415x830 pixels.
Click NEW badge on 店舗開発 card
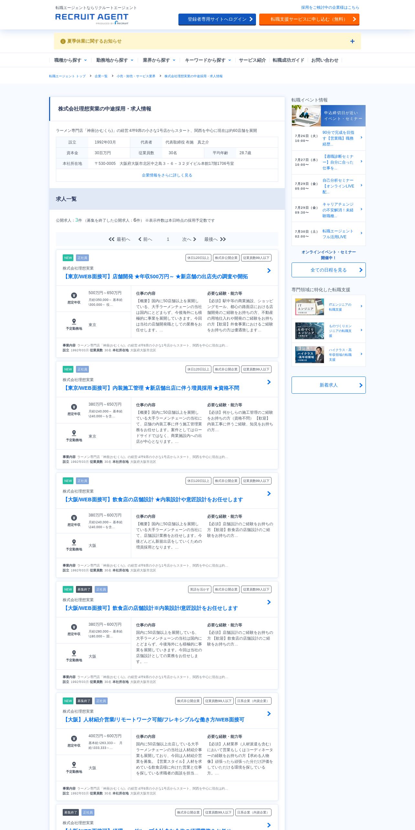coord(68,258)
